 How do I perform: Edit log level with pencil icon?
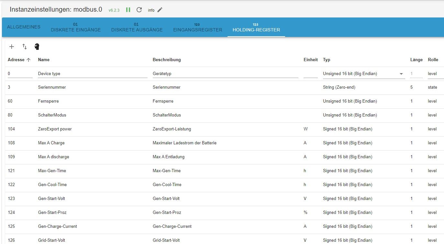pos(160,10)
